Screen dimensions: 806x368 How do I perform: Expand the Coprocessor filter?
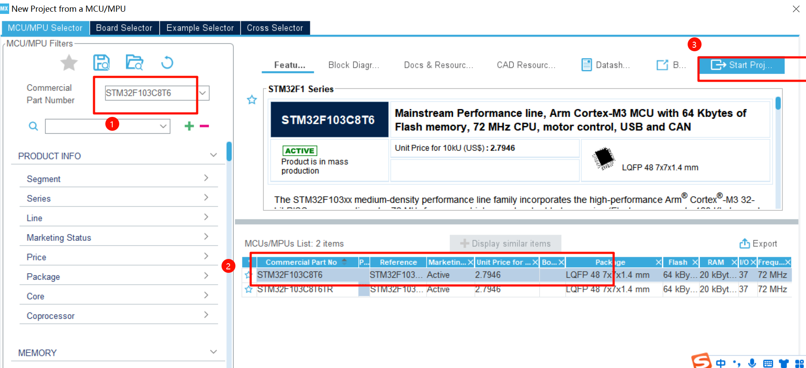[206, 315]
